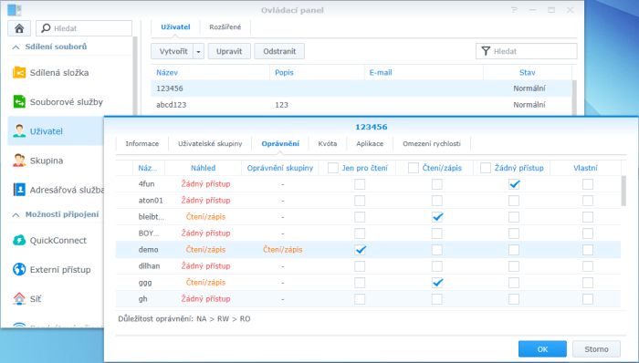Open the Informace tab

pyautogui.click(x=142, y=144)
